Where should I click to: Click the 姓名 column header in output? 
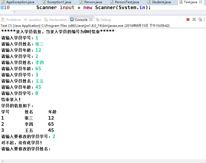tap(29, 112)
